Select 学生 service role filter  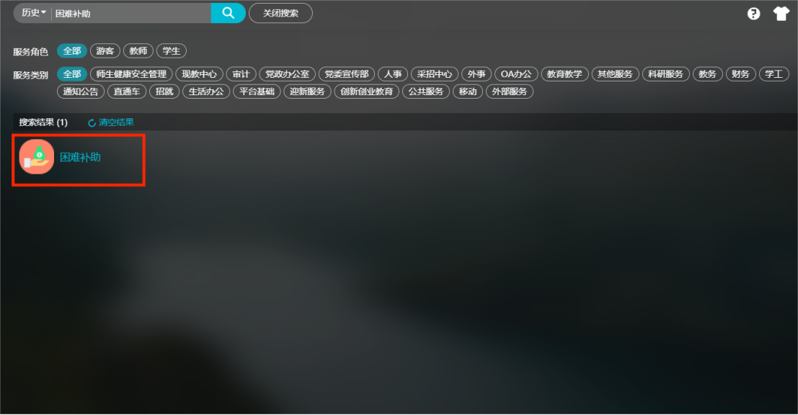point(172,51)
